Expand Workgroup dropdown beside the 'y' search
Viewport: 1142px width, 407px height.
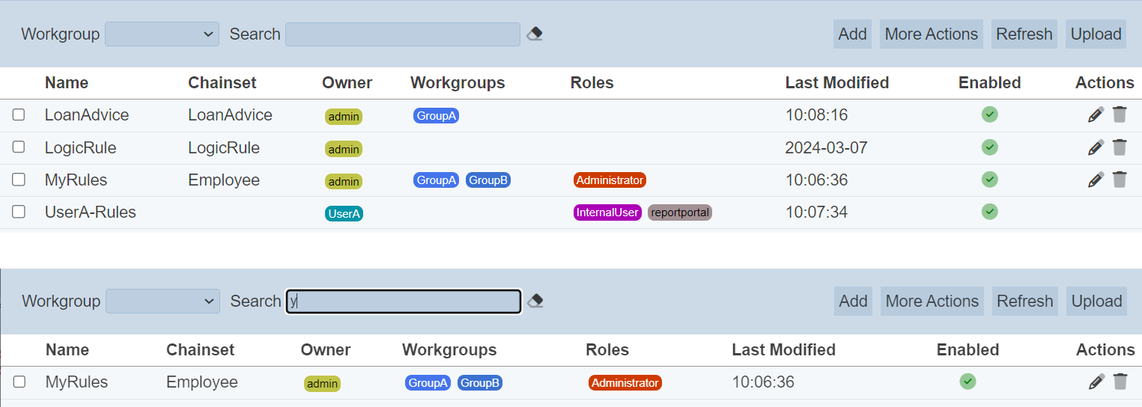163,301
